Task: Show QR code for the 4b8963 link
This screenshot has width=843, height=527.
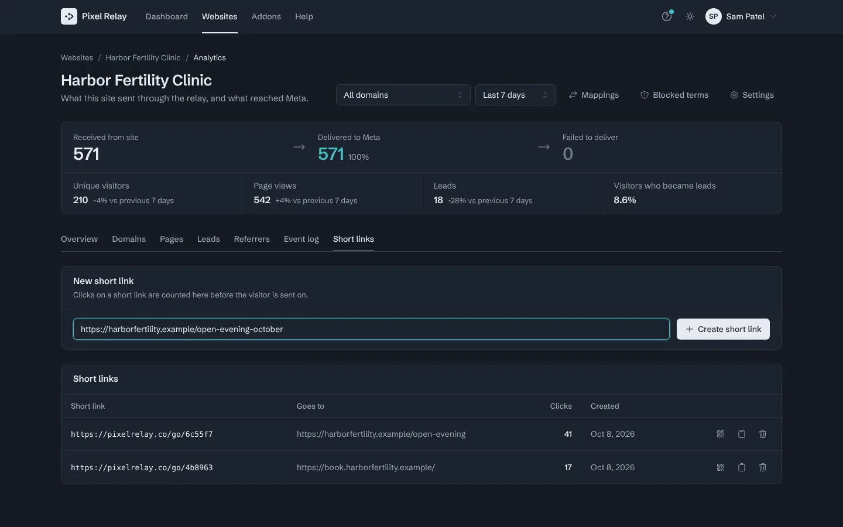Action: [x=721, y=467]
